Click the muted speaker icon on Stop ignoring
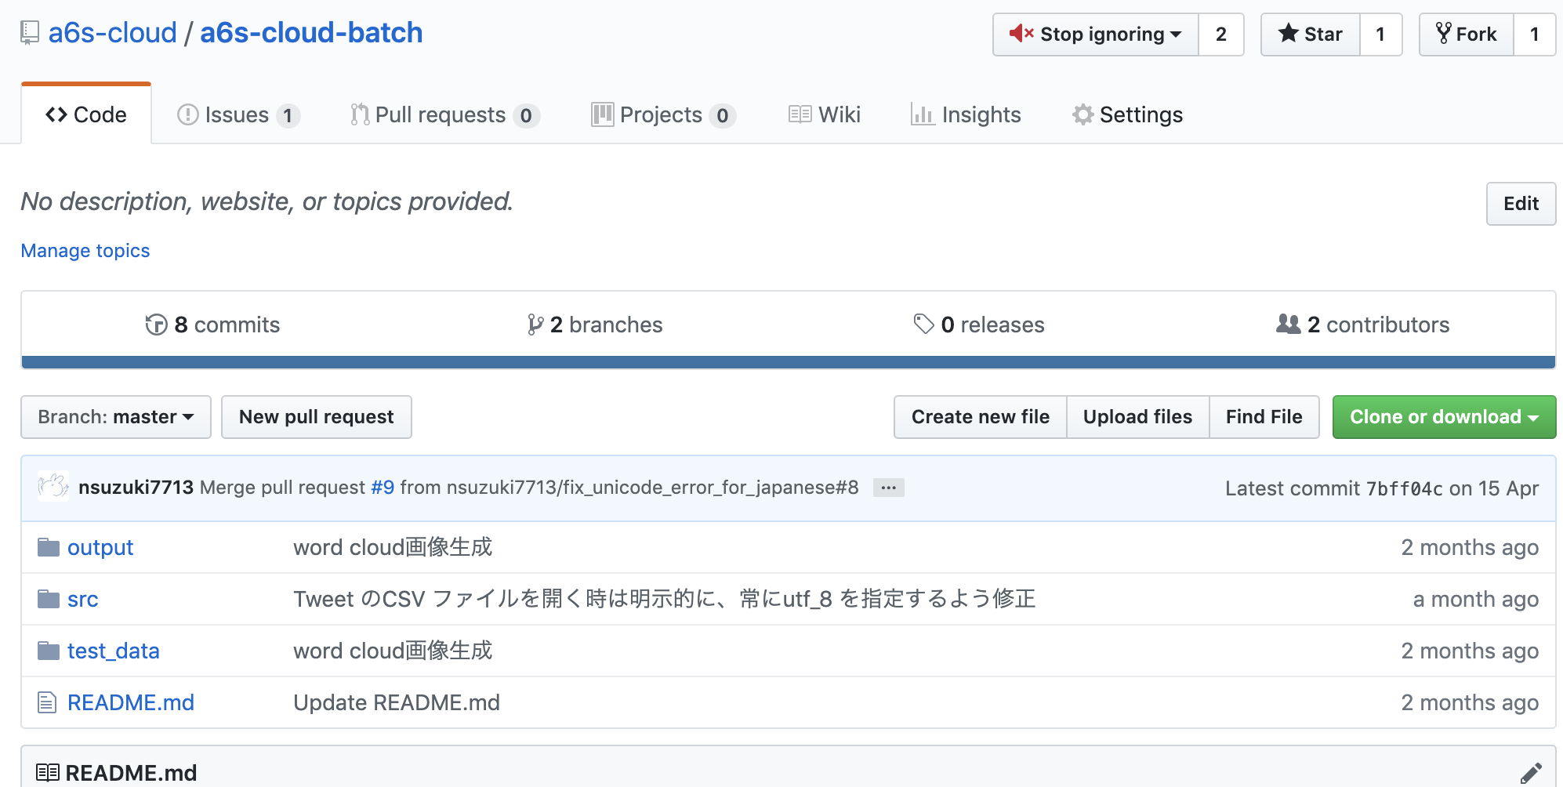 [x=1021, y=34]
